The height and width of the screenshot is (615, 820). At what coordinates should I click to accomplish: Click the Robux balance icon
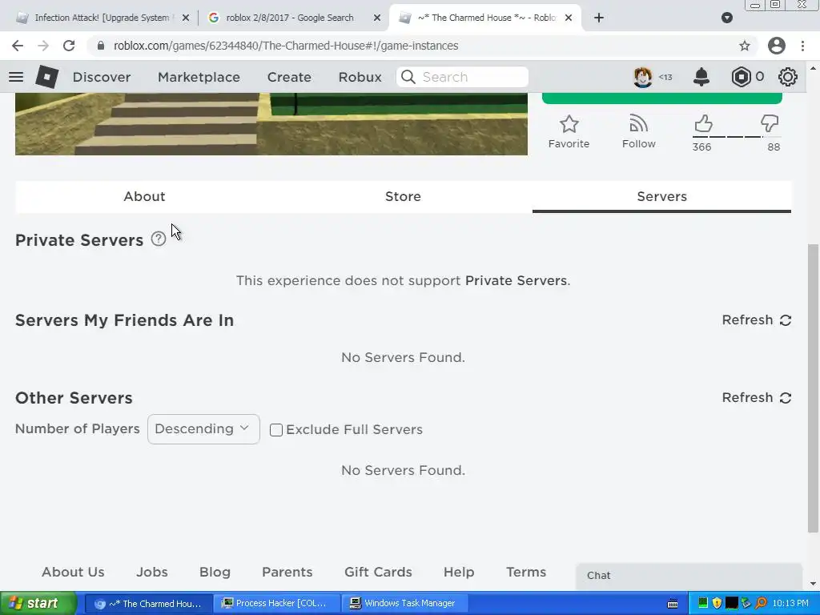[741, 77]
